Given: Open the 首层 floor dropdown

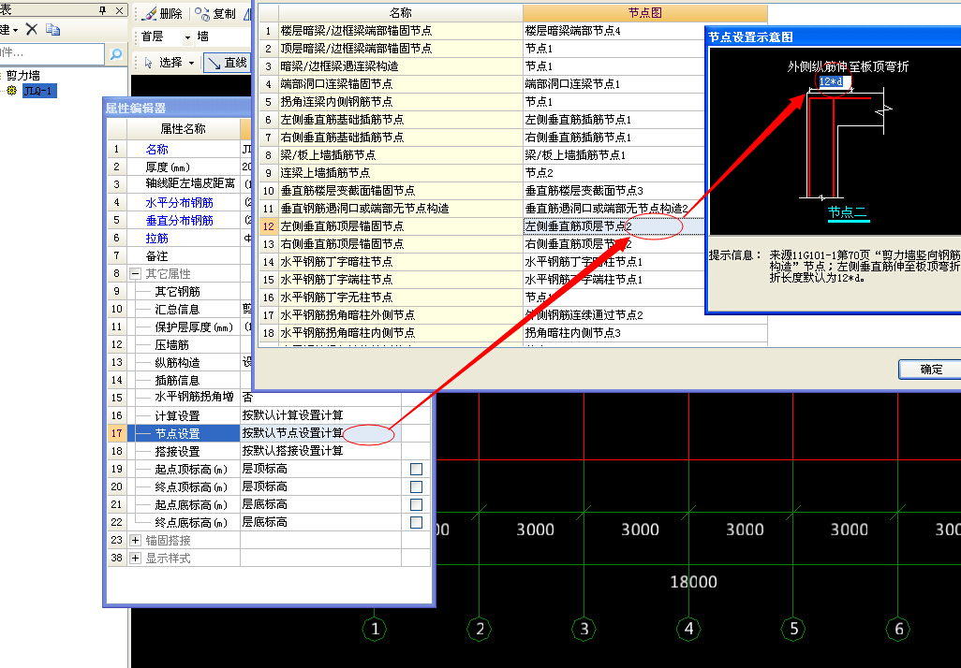Looking at the screenshot, I should tap(187, 37).
